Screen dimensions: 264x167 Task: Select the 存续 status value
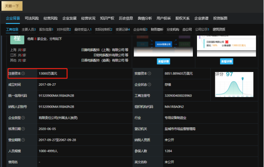pos(168,85)
